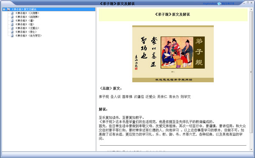The image size is (255, 158).
Task: Close the e-book window
Action: click(252, 3)
